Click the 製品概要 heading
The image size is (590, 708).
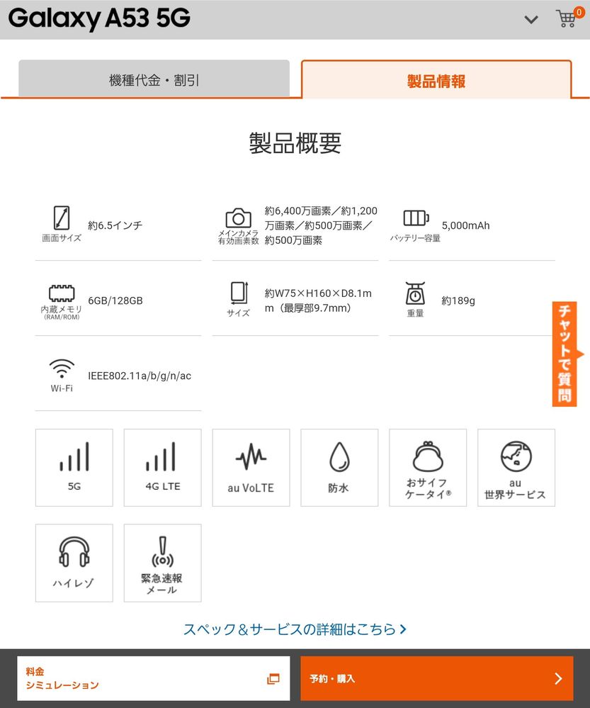point(295,143)
